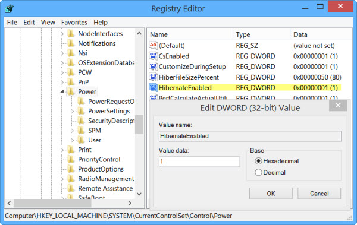Image resolution: width=357 pixels, height=225 pixels.
Task: Select the PowerSettings folder icon
Action: 81,111
